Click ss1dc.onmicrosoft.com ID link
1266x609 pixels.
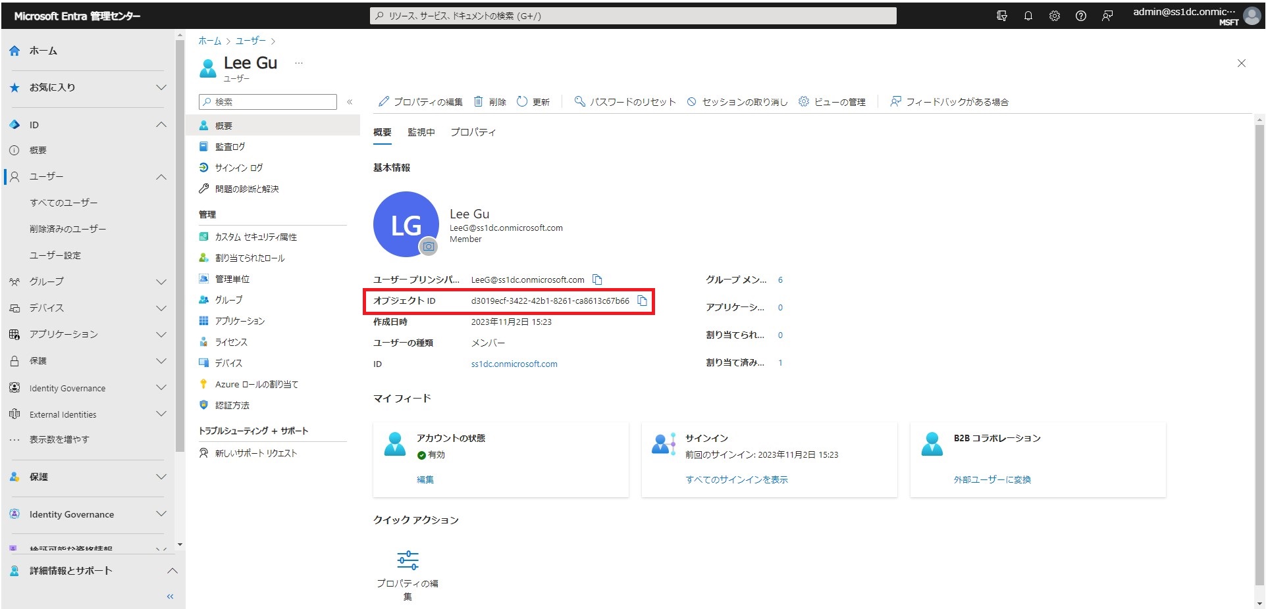pos(514,364)
